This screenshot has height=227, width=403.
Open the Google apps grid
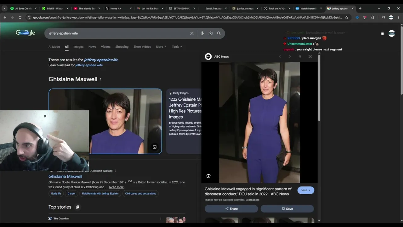[x=382, y=33]
